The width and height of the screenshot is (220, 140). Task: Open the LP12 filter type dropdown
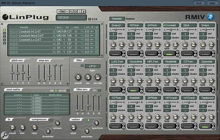coord(93,66)
